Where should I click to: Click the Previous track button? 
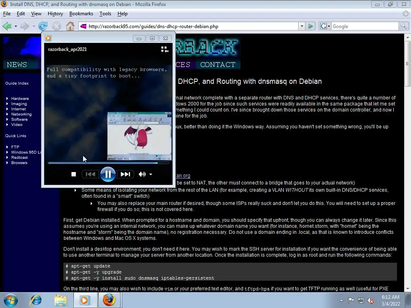[90, 174]
